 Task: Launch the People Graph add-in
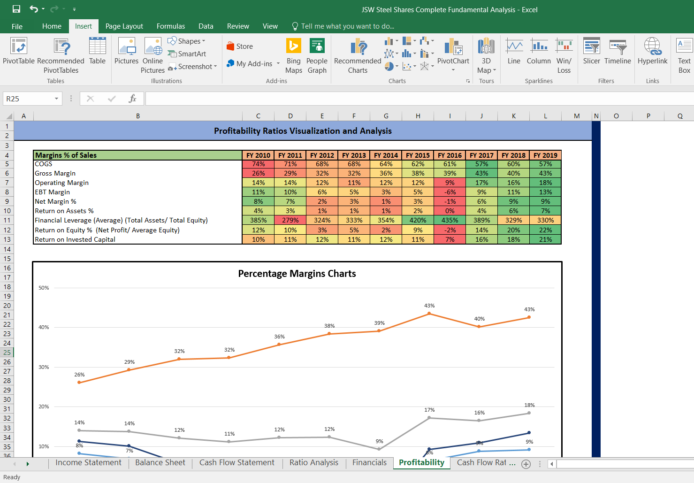pos(317,55)
